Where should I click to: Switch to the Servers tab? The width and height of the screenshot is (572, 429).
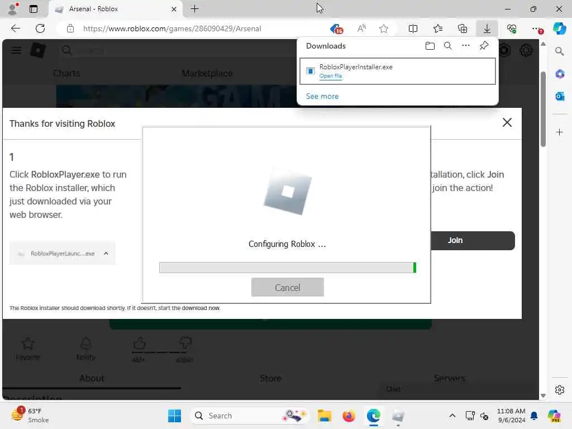tap(449, 378)
